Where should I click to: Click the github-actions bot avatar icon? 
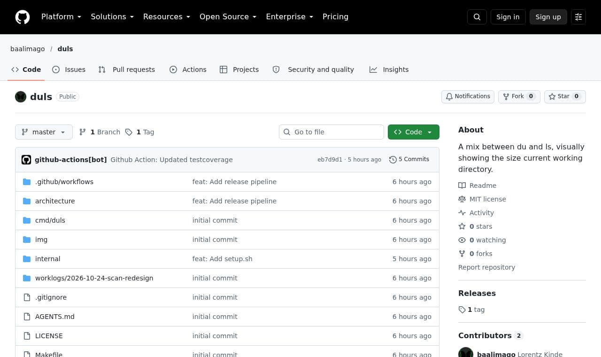(x=26, y=160)
